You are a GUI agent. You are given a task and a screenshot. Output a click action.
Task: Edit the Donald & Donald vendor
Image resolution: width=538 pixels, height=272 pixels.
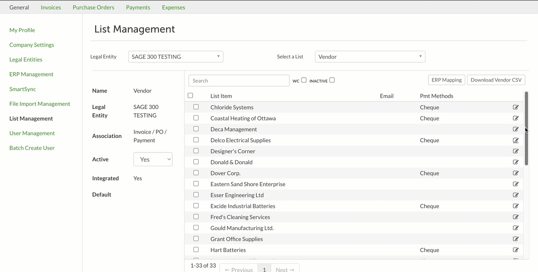tap(516, 162)
